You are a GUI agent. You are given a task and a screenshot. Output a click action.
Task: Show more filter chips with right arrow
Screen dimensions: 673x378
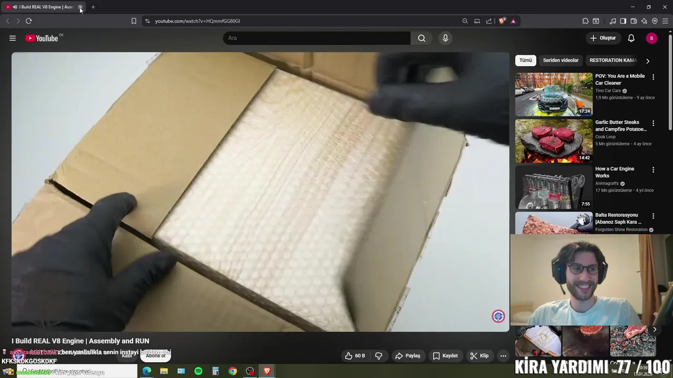648,61
